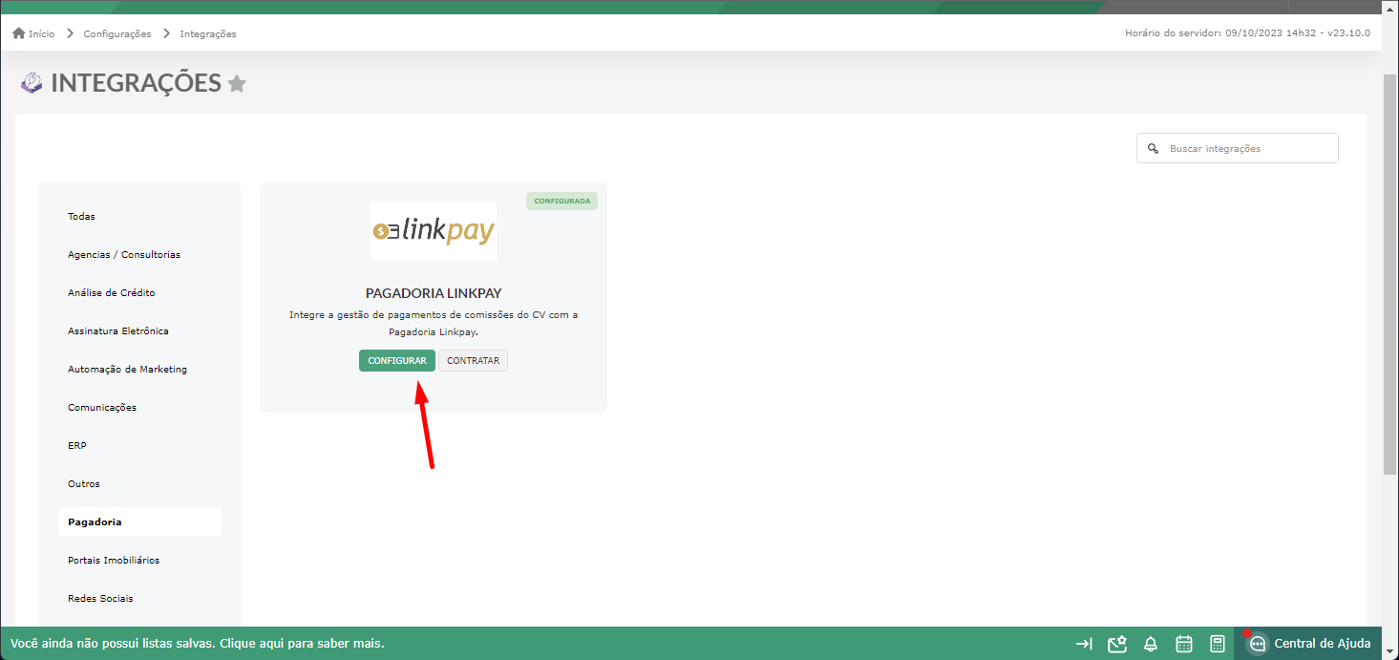Open saved lists info in bottom bar

(x=198, y=644)
